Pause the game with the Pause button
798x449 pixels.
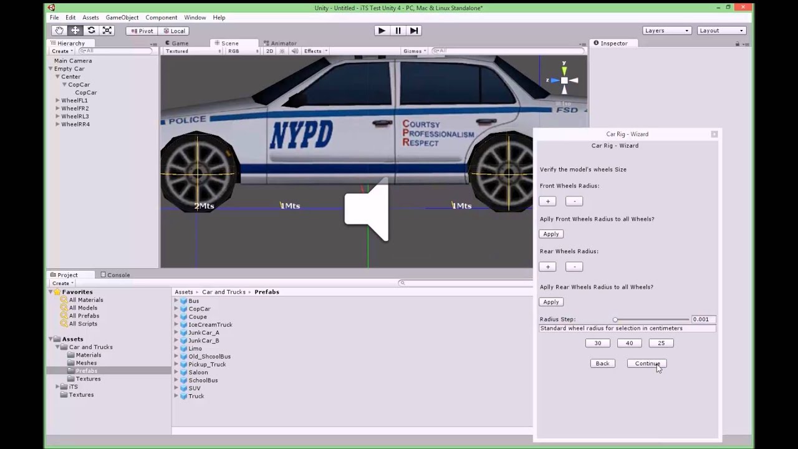[398, 31]
